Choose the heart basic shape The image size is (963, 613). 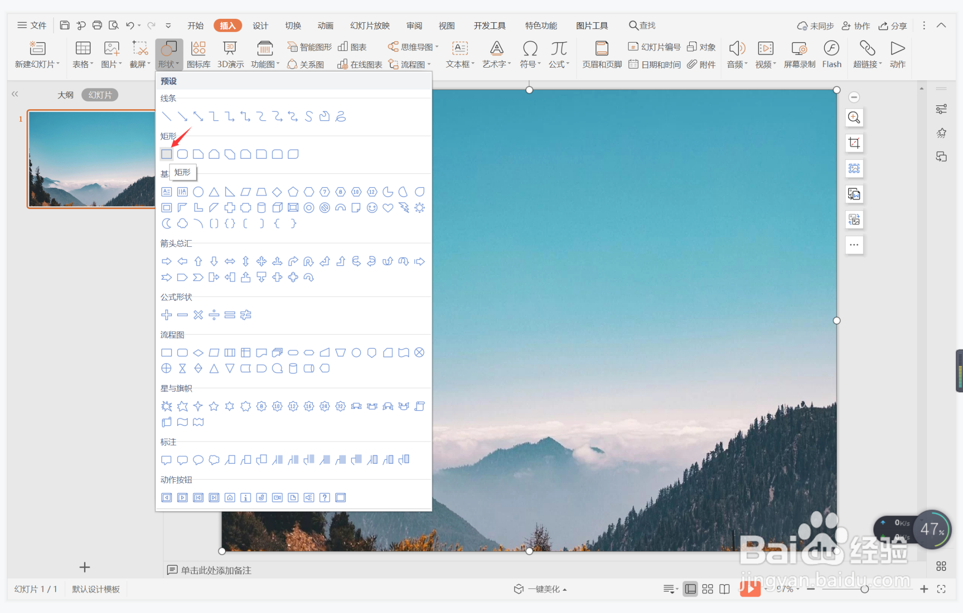388,208
